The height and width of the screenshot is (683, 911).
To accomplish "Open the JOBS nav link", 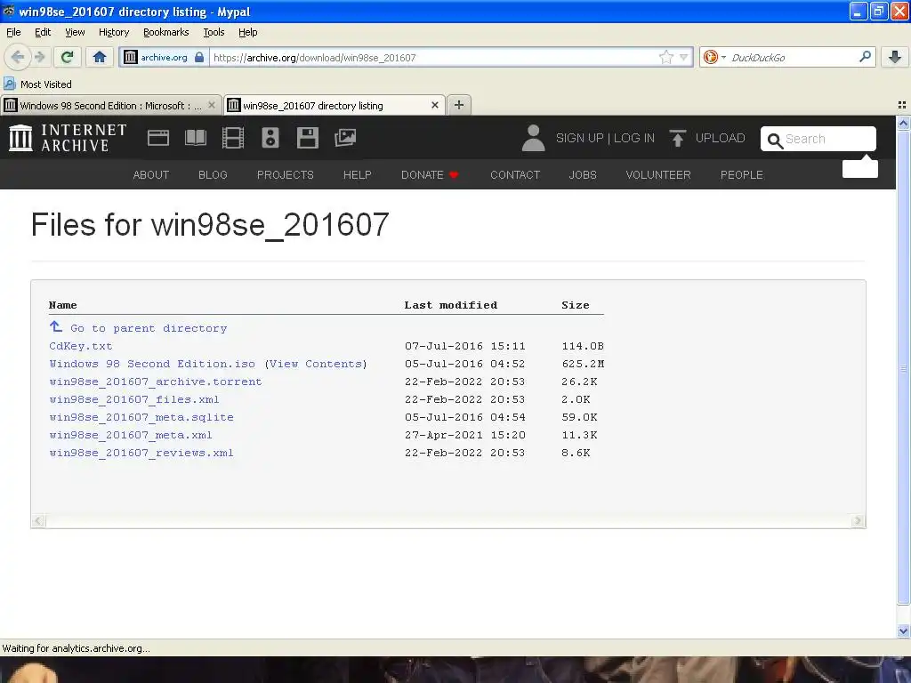I will (583, 175).
